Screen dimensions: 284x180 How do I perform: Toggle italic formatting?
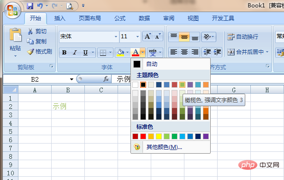[75, 53]
